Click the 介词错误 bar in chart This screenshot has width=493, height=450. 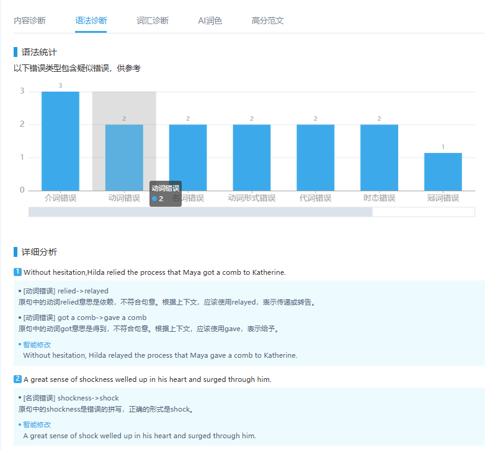(x=60, y=141)
